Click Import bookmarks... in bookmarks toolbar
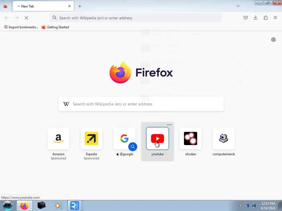282x211 pixels. click(21, 27)
